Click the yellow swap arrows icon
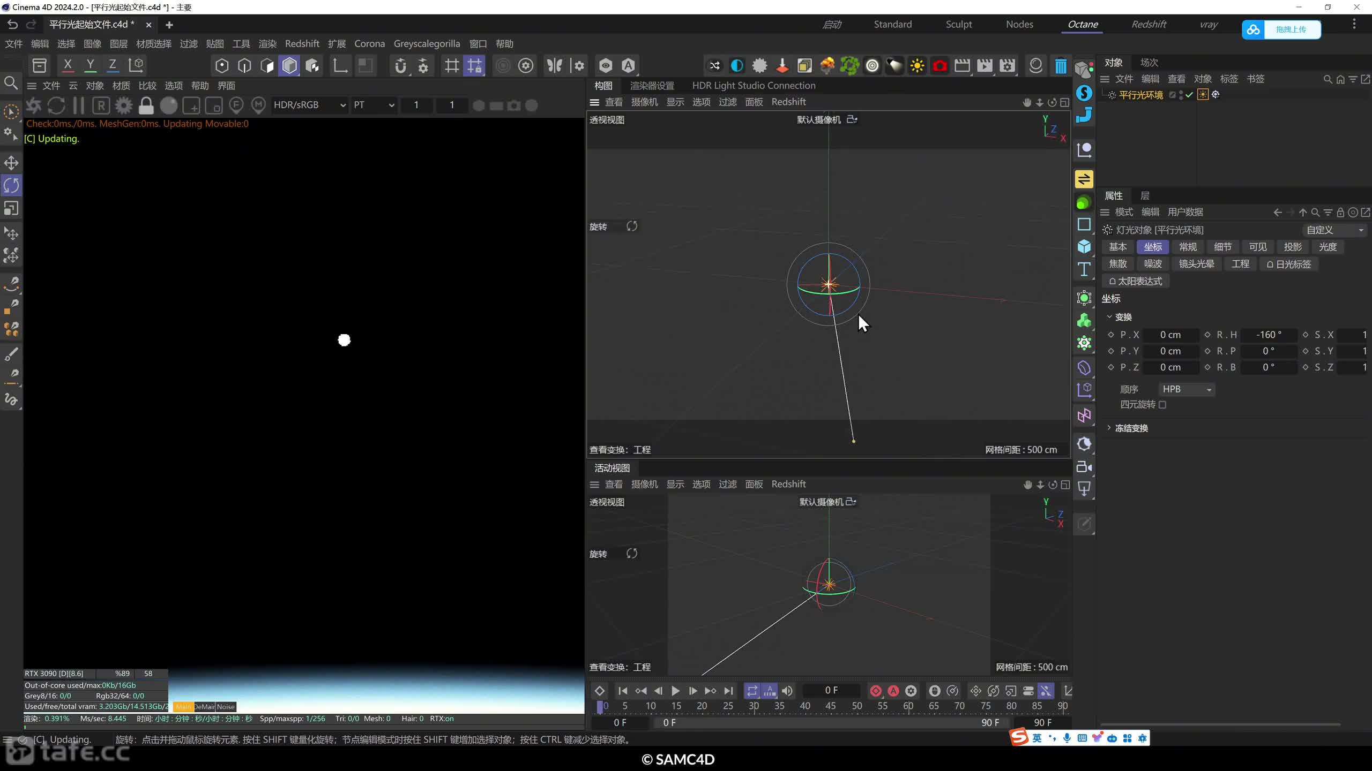 click(1084, 179)
